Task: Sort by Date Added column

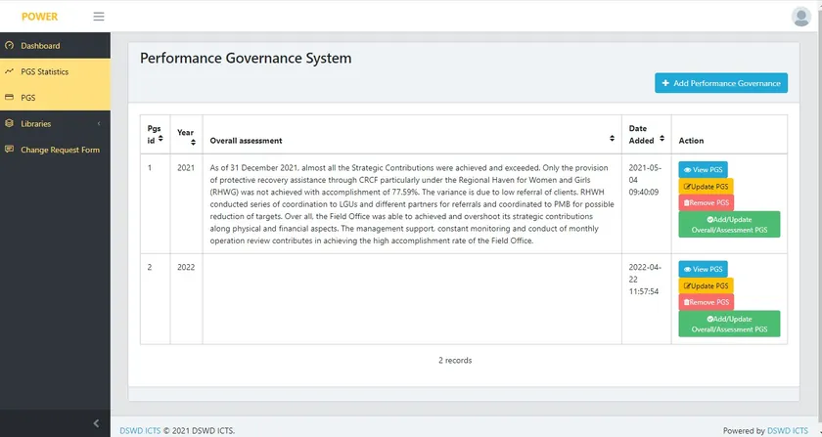Action: tap(662, 138)
